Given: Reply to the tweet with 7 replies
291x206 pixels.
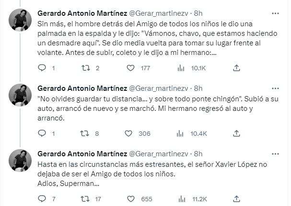Looking at the screenshot, I should point(42,199).
